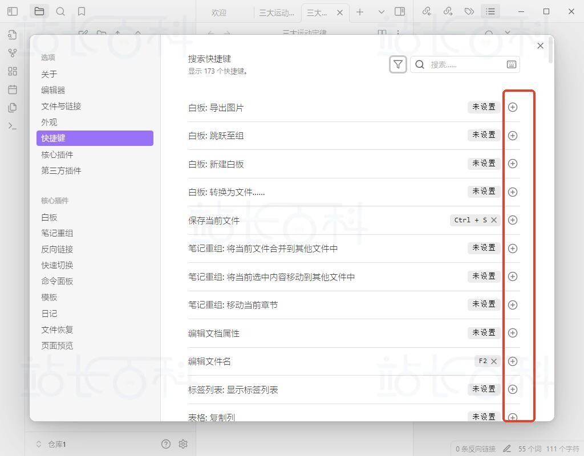Viewport: 584px width, 456px height.
Task: Switch to the 欢迎 tab
Action: pyautogui.click(x=218, y=13)
